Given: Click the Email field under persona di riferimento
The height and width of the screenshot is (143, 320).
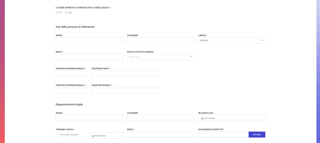Looking at the screenshot, I should coord(89,57).
